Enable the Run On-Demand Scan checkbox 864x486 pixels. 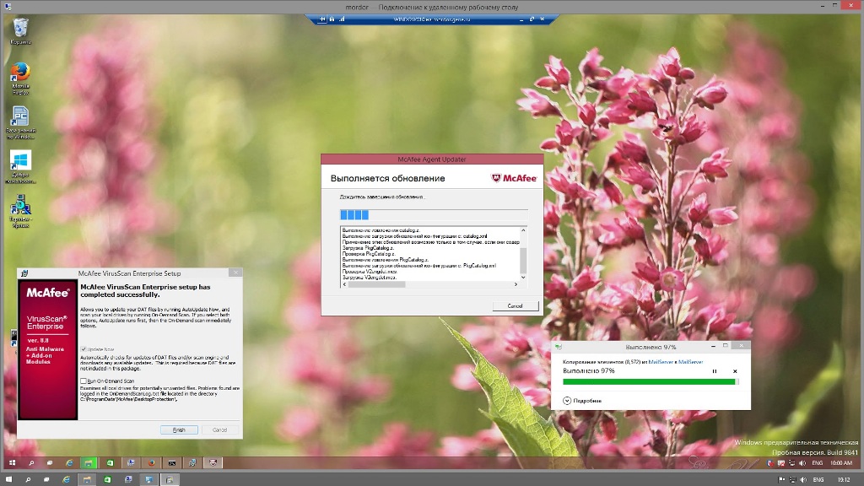[x=83, y=381]
